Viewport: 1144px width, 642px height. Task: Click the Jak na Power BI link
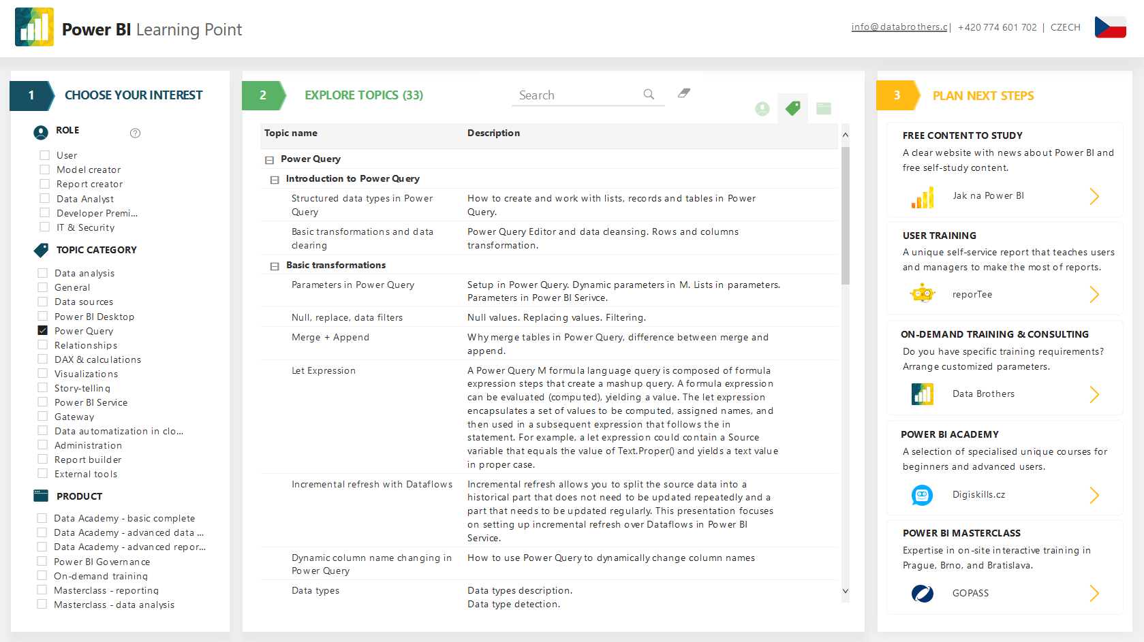click(x=988, y=195)
